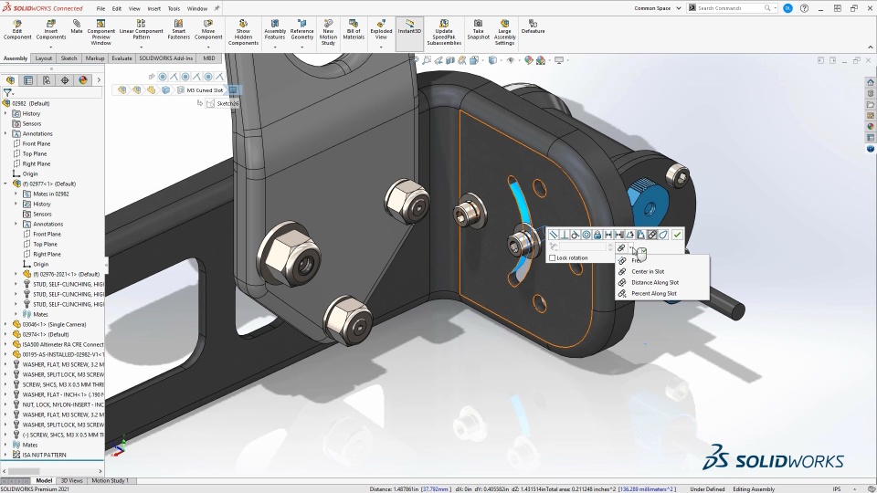Select the Smart Fasteners tool
The height and width of the screenshot is (493, 877).
pos(179,26)
